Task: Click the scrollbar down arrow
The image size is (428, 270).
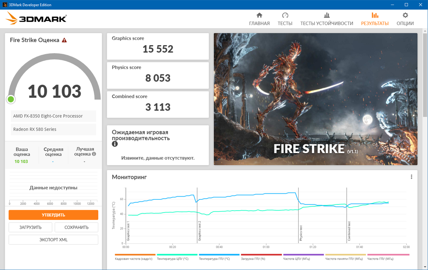Action: [425, 267]
